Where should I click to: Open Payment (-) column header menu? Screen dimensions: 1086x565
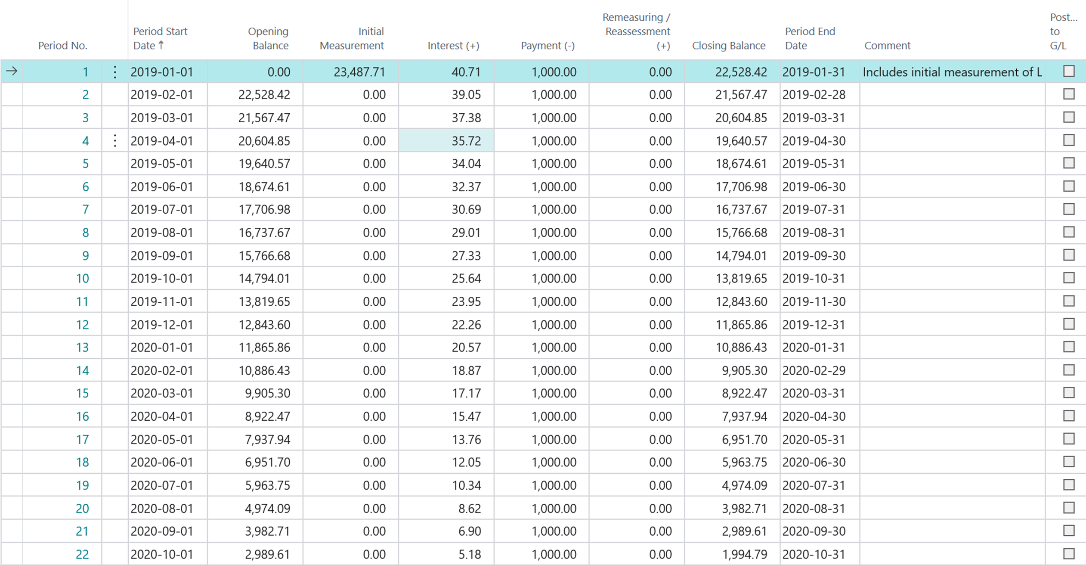tap(548, 46)
